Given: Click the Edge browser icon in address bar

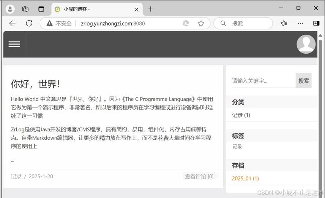Looking at the screenshot, I should pos(186,23).
